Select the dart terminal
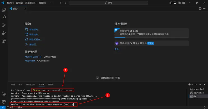208x109 pixels. pos(198,96)
